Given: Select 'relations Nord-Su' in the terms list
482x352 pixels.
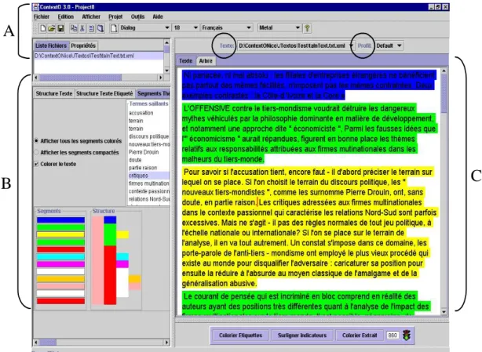Looking at the screenshot, I should click(x=149, y=199).
